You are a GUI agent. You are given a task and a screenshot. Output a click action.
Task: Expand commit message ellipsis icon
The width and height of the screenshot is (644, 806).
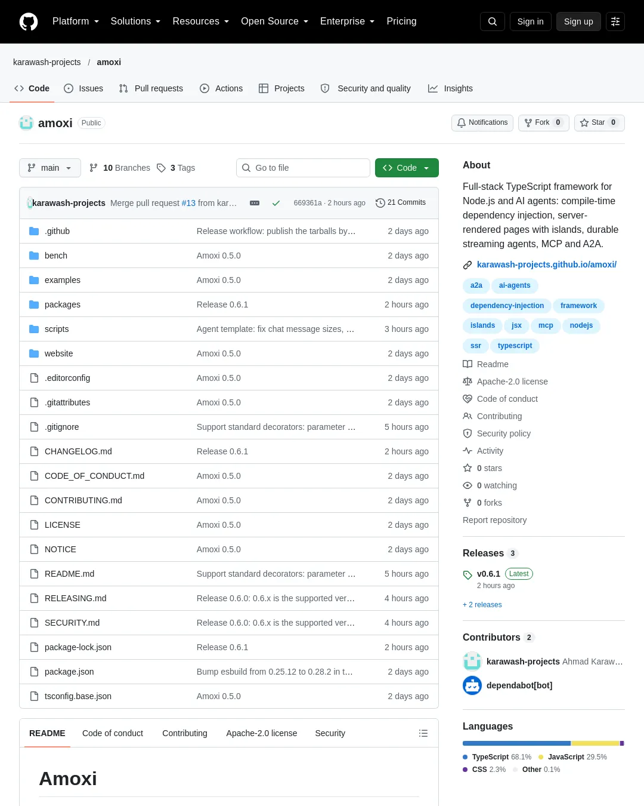click(255, 203)
